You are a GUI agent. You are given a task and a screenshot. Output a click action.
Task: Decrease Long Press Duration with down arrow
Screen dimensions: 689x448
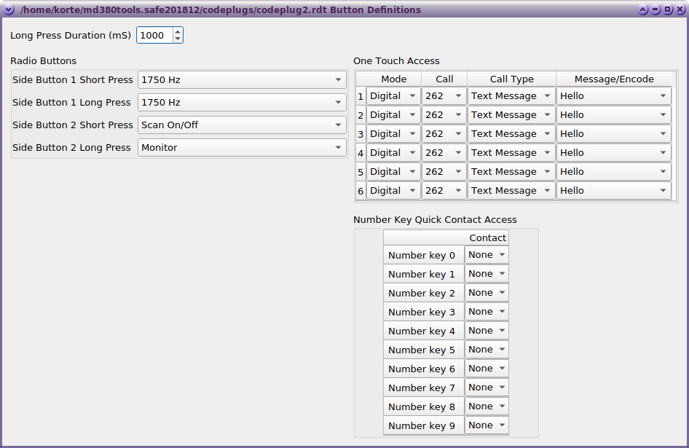(178, 39)
